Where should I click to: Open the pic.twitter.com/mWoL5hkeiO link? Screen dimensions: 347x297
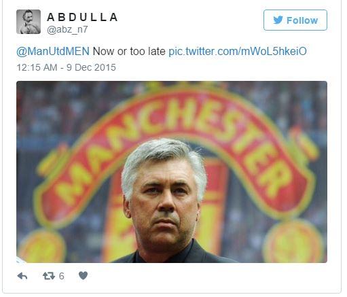(x=238, y=51)
